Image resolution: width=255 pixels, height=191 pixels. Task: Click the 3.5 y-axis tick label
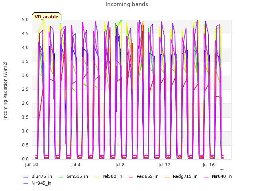[25, 62]
